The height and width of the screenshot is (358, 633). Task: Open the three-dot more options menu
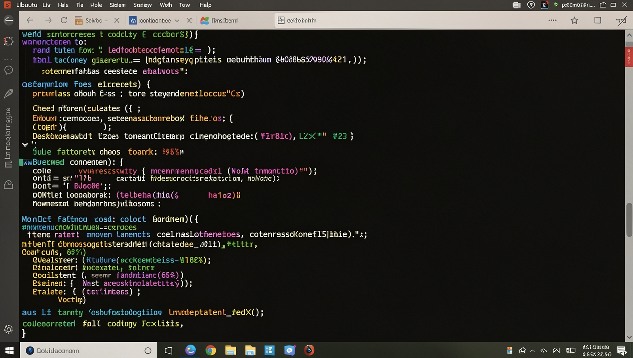coord(552,20)
